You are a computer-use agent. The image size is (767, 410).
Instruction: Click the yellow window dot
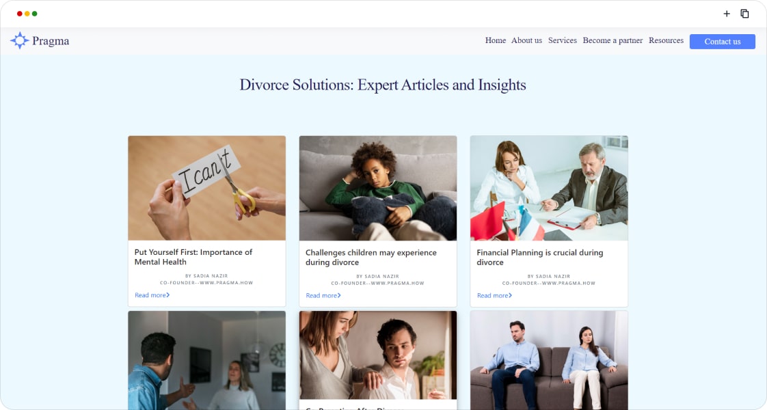point(27,14)
